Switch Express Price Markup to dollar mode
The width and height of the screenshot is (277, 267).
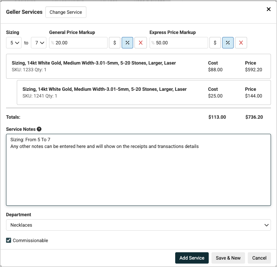[x=215, y=43]
